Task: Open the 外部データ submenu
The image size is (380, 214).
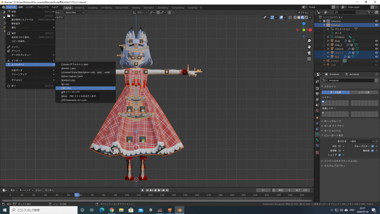Action: click(30, 70)
